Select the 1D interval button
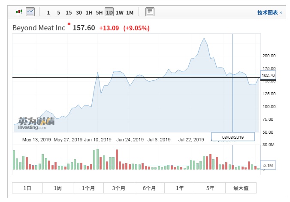Image resolution: width=290 pixels, height=202 pixels. (x=109, y=12)
